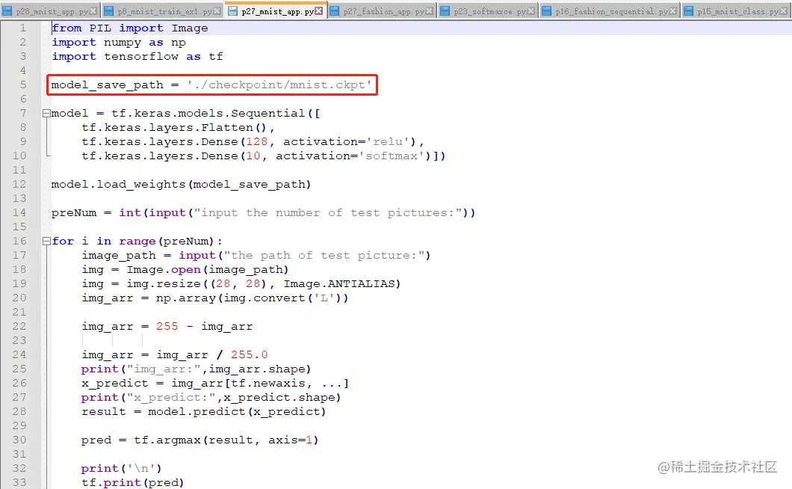Open the p23_softmaxce.py tab
This screenshot has height=489, width=792.
click(x=489, y=10)
